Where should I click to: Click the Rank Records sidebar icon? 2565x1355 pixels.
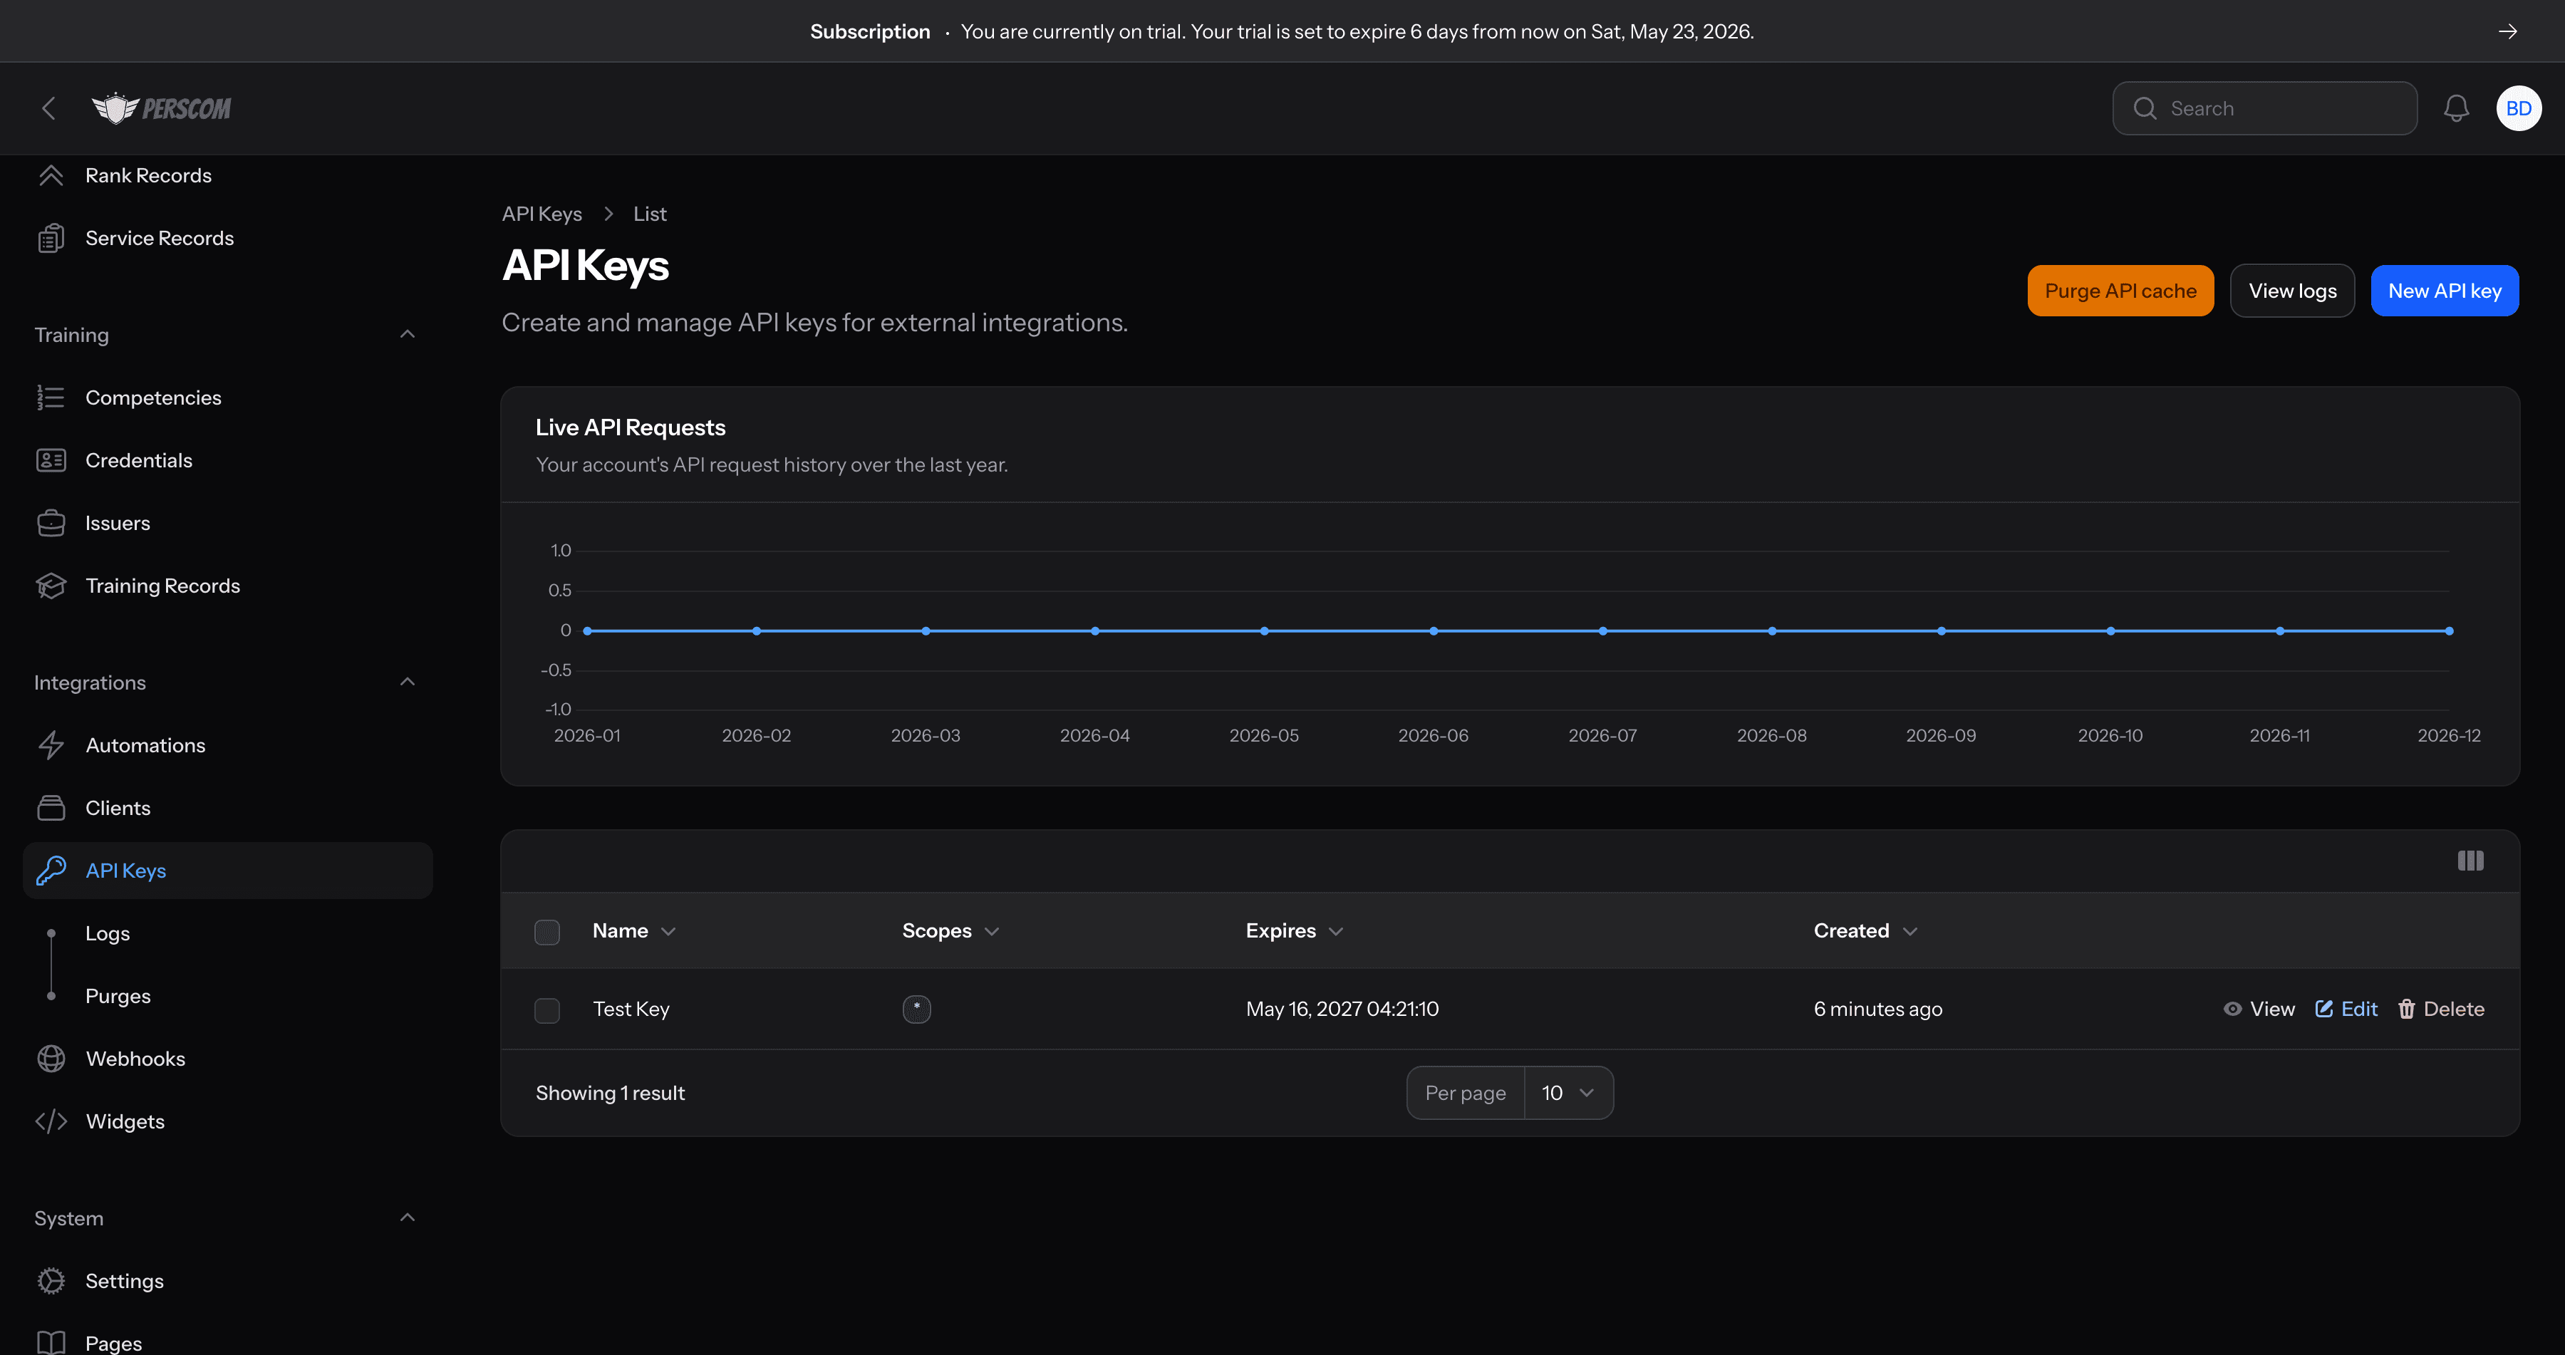(51, 175)
